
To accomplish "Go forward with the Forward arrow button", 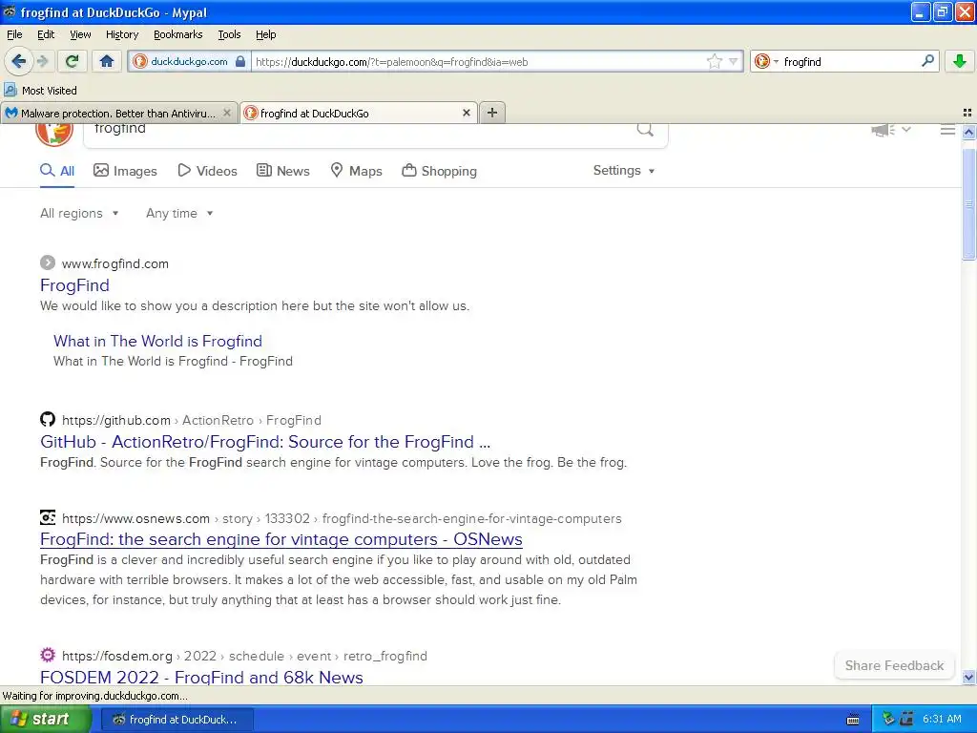I will pos(42,61).
